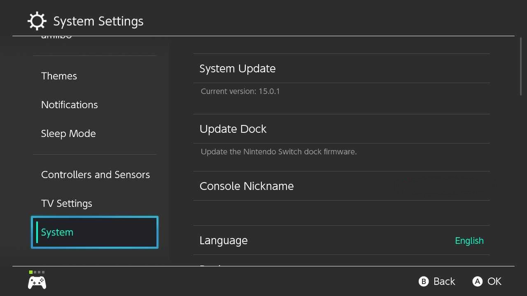This screenshot has width=527, height=296.
Task: Click the System Settings gear icon
Action: point(37,21)
